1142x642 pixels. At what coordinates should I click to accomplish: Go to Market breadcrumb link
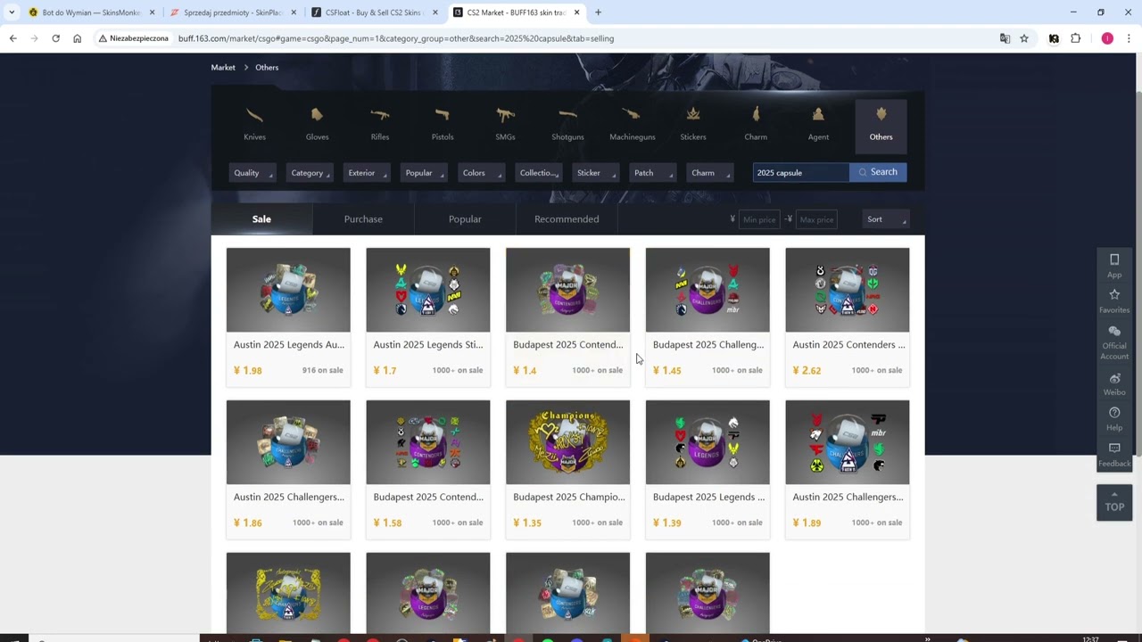point(223,68)
